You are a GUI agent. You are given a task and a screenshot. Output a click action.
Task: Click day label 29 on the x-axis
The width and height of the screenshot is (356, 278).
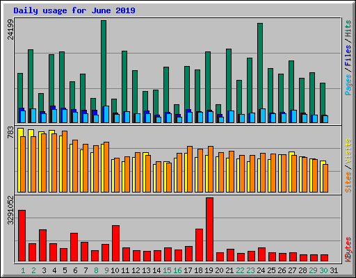(313, 270)
